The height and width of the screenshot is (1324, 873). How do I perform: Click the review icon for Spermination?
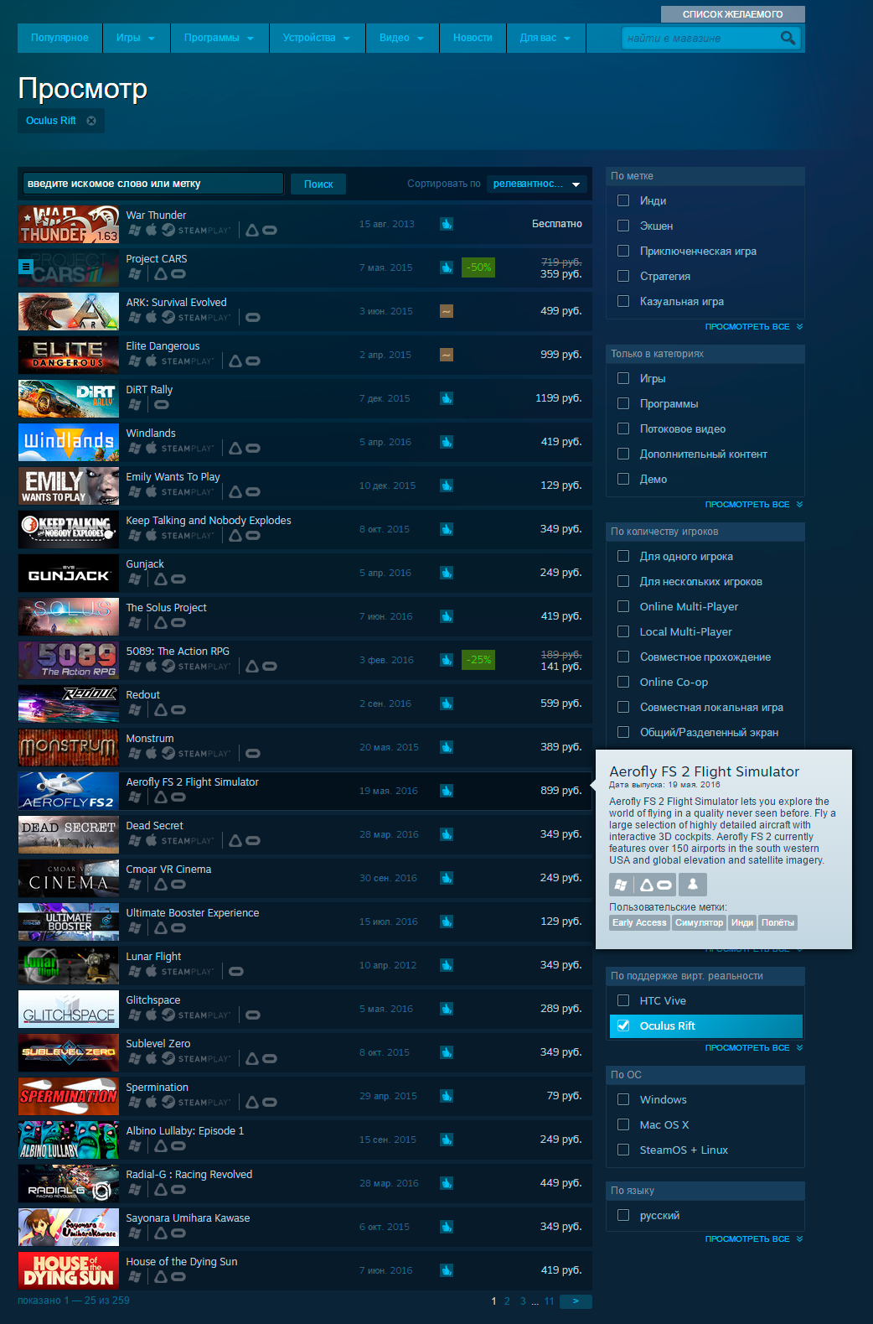point(447,1096)
